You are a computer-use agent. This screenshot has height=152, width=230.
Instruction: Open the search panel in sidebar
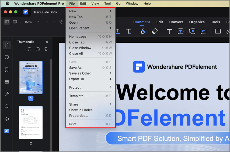pos(7,106)
